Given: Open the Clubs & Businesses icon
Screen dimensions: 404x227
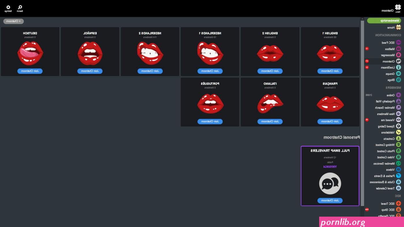Looking at the screenshot, I should tap(399, 182).
